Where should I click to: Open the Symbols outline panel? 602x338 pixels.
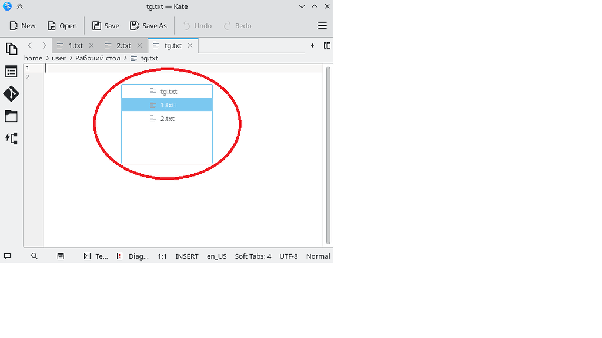[x=11, y=71]
